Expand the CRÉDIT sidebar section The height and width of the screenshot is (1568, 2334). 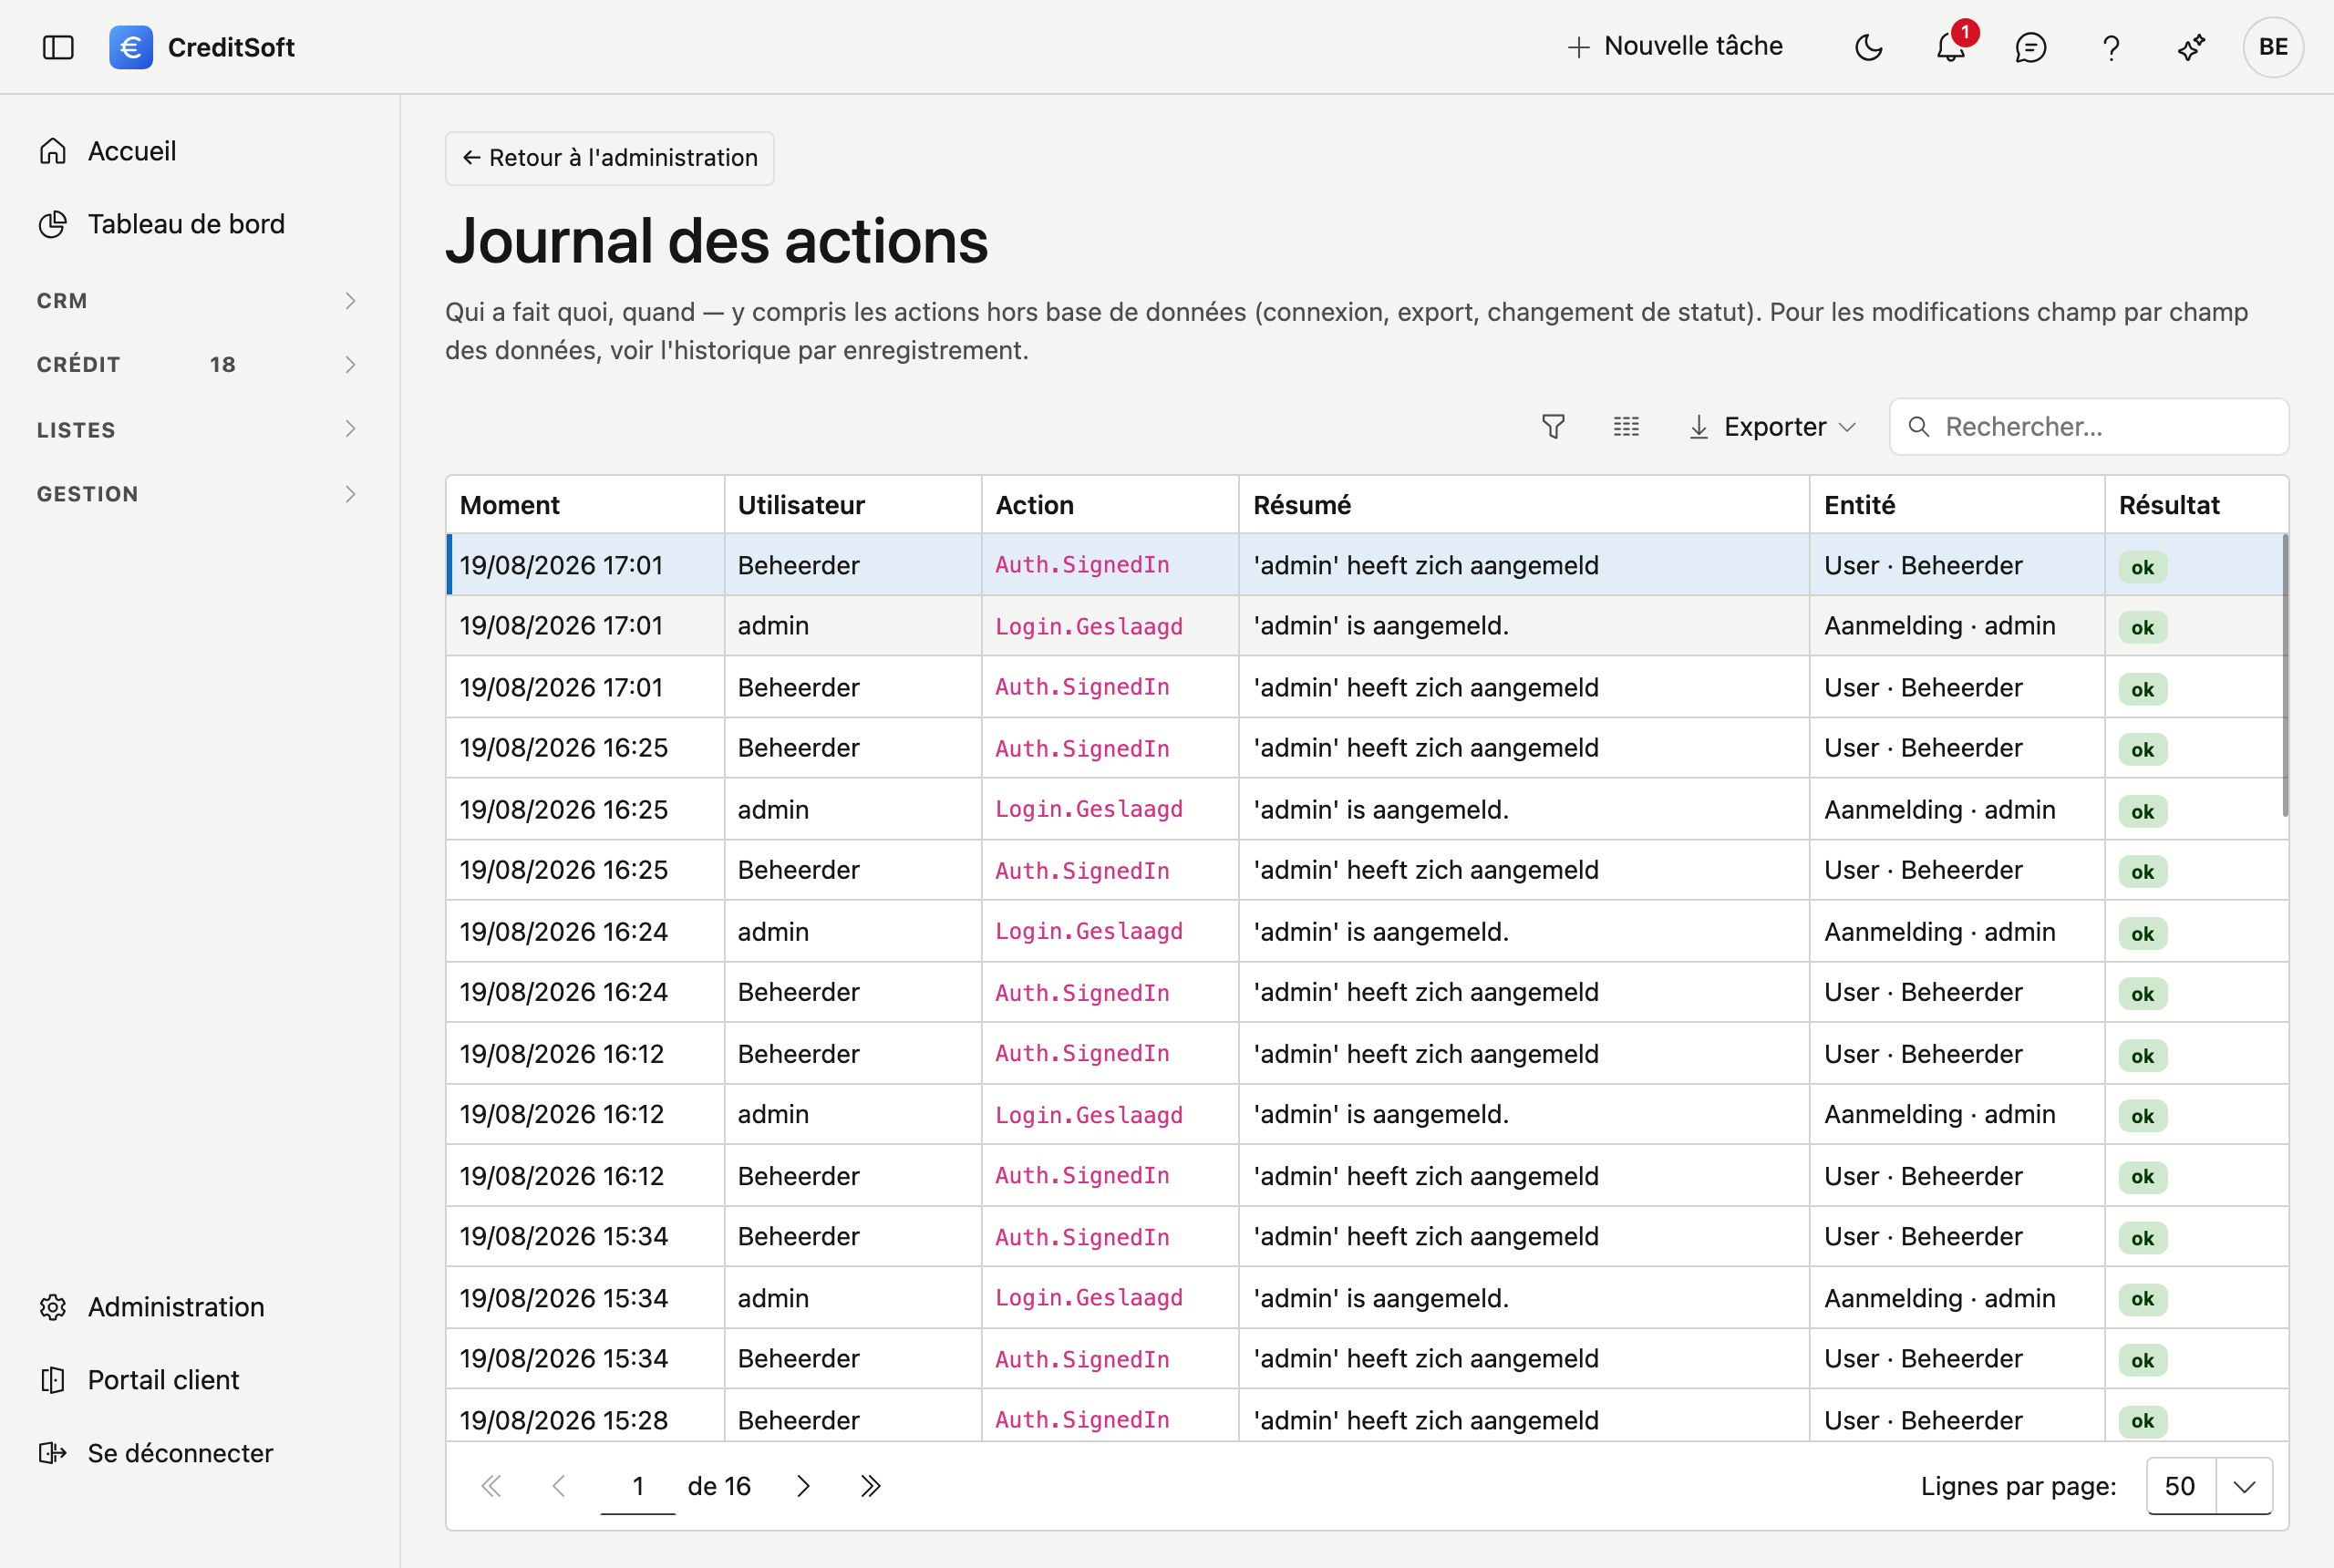pos(197,365)
